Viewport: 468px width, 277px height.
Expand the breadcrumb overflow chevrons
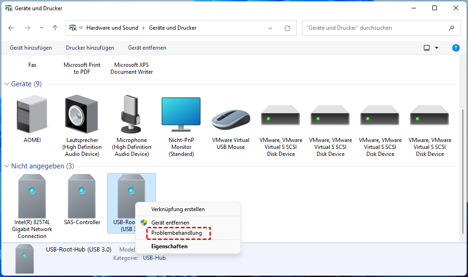point(81,28)
